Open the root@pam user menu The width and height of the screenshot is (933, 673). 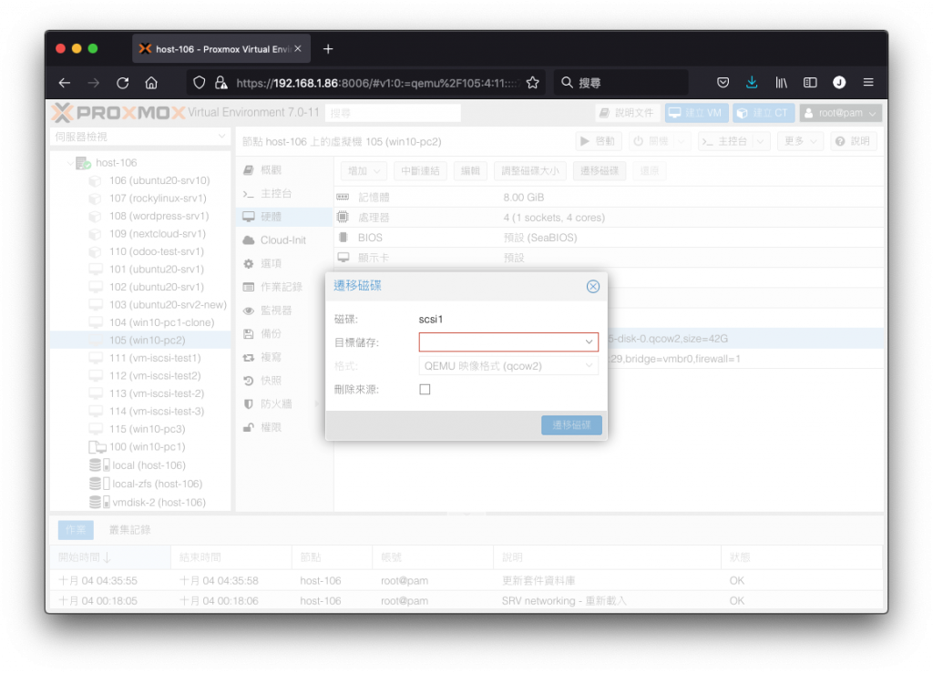click(x=840, y=113)
